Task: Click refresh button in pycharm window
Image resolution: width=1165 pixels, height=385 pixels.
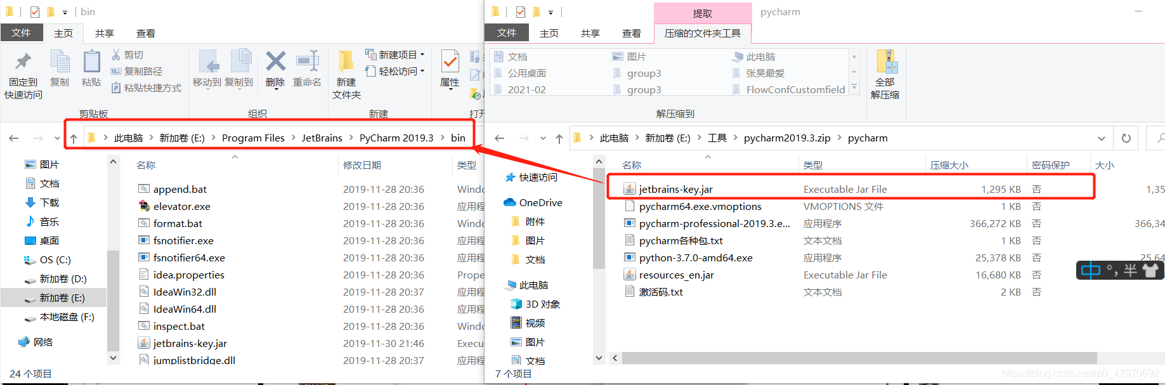Action: [x=1126, y=138]
